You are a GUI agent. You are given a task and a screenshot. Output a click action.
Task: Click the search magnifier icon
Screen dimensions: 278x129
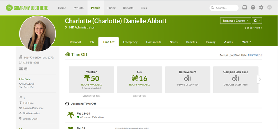pos(212,8)
